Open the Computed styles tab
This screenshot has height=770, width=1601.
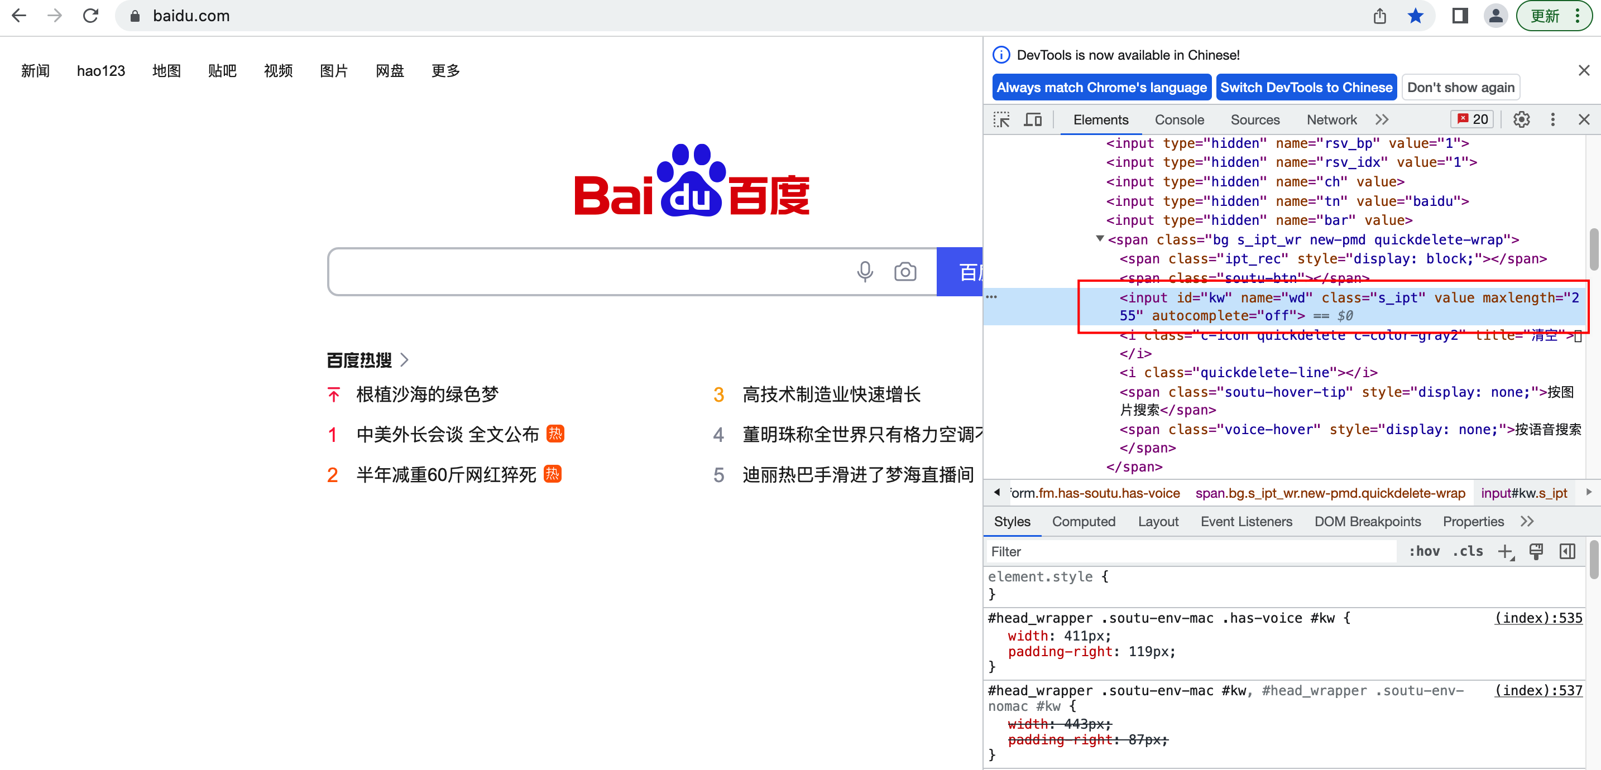1084,521
